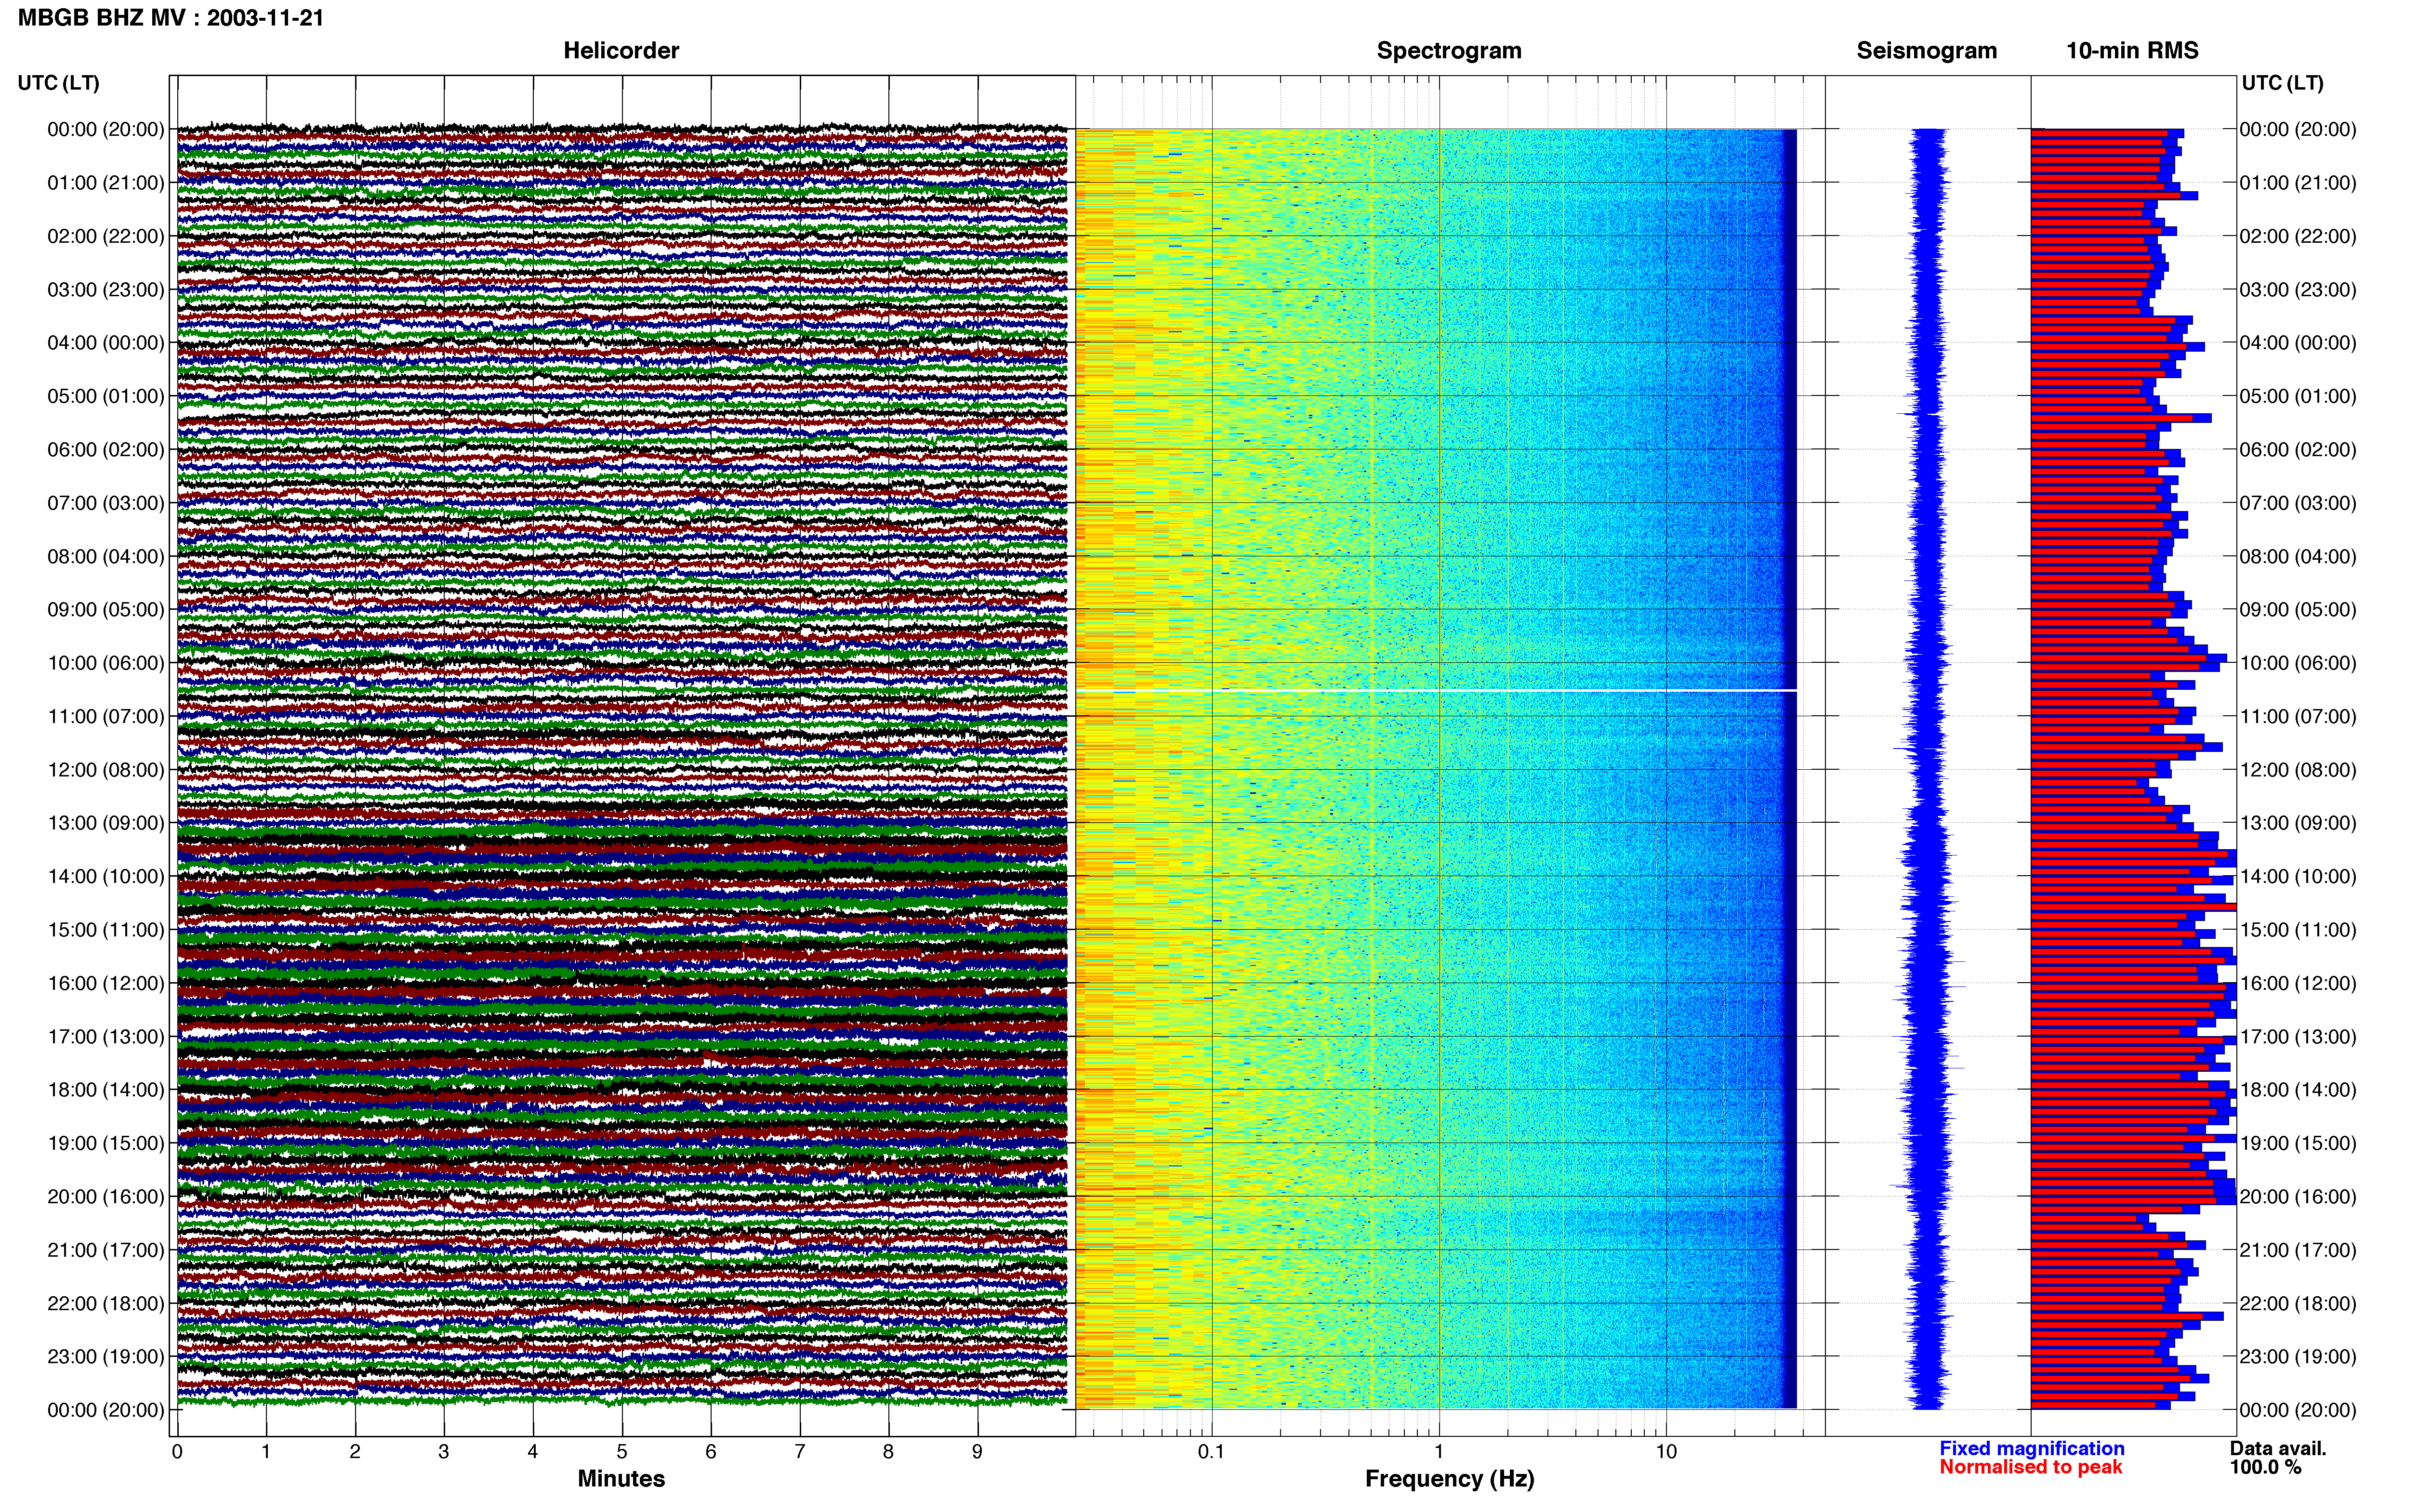Click tick '7' on the Minutes axis
The width and height of the screenshot is (2418, 1512).
800,1452
